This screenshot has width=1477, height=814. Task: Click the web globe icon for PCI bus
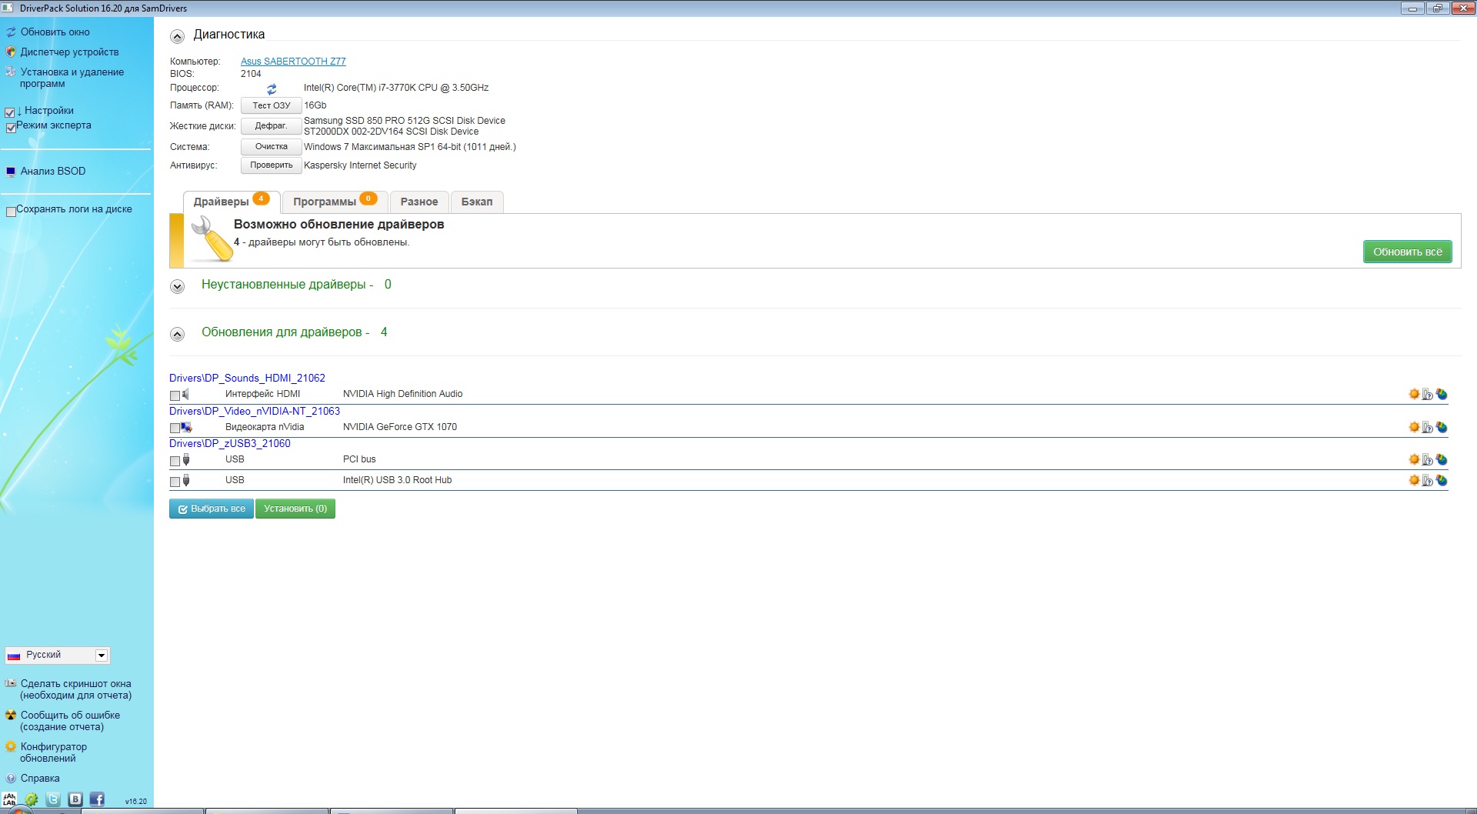coord(1442,459)
